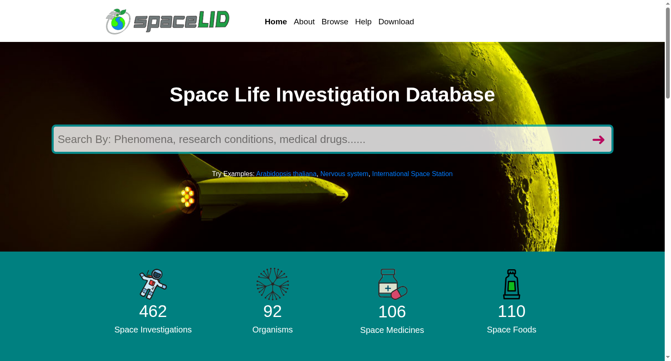Click the Organisms tree icon
This screenshot has width=671, height=361.
click(273, 284)
